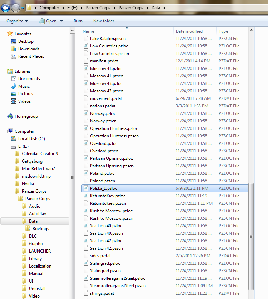
Task: Select the file Operation Huntress.pzscn
Action: tap(114, 136)
